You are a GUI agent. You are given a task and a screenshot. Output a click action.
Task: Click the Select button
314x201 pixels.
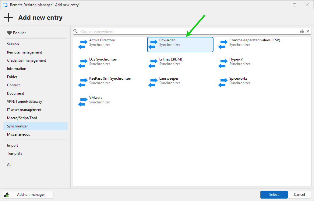pyautogui.click(x=274, y=195)
